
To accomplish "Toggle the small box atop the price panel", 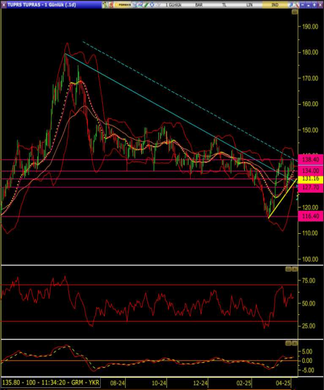I will coord(294,12).
